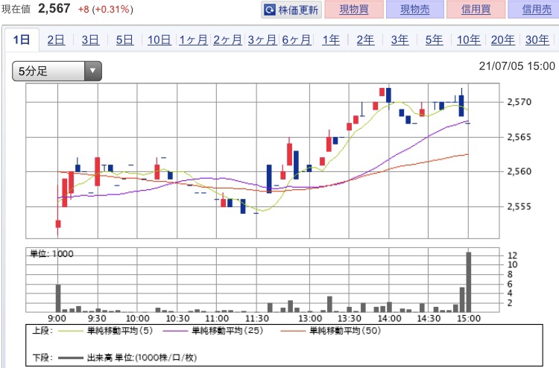
Task: Switch to the 2日 chart period
Action: (56, 40)
